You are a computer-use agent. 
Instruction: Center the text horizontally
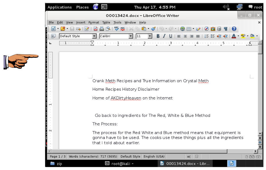(185, 36)
